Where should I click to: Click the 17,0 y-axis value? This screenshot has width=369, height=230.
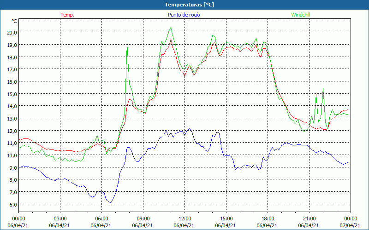[x=12, y=69]
